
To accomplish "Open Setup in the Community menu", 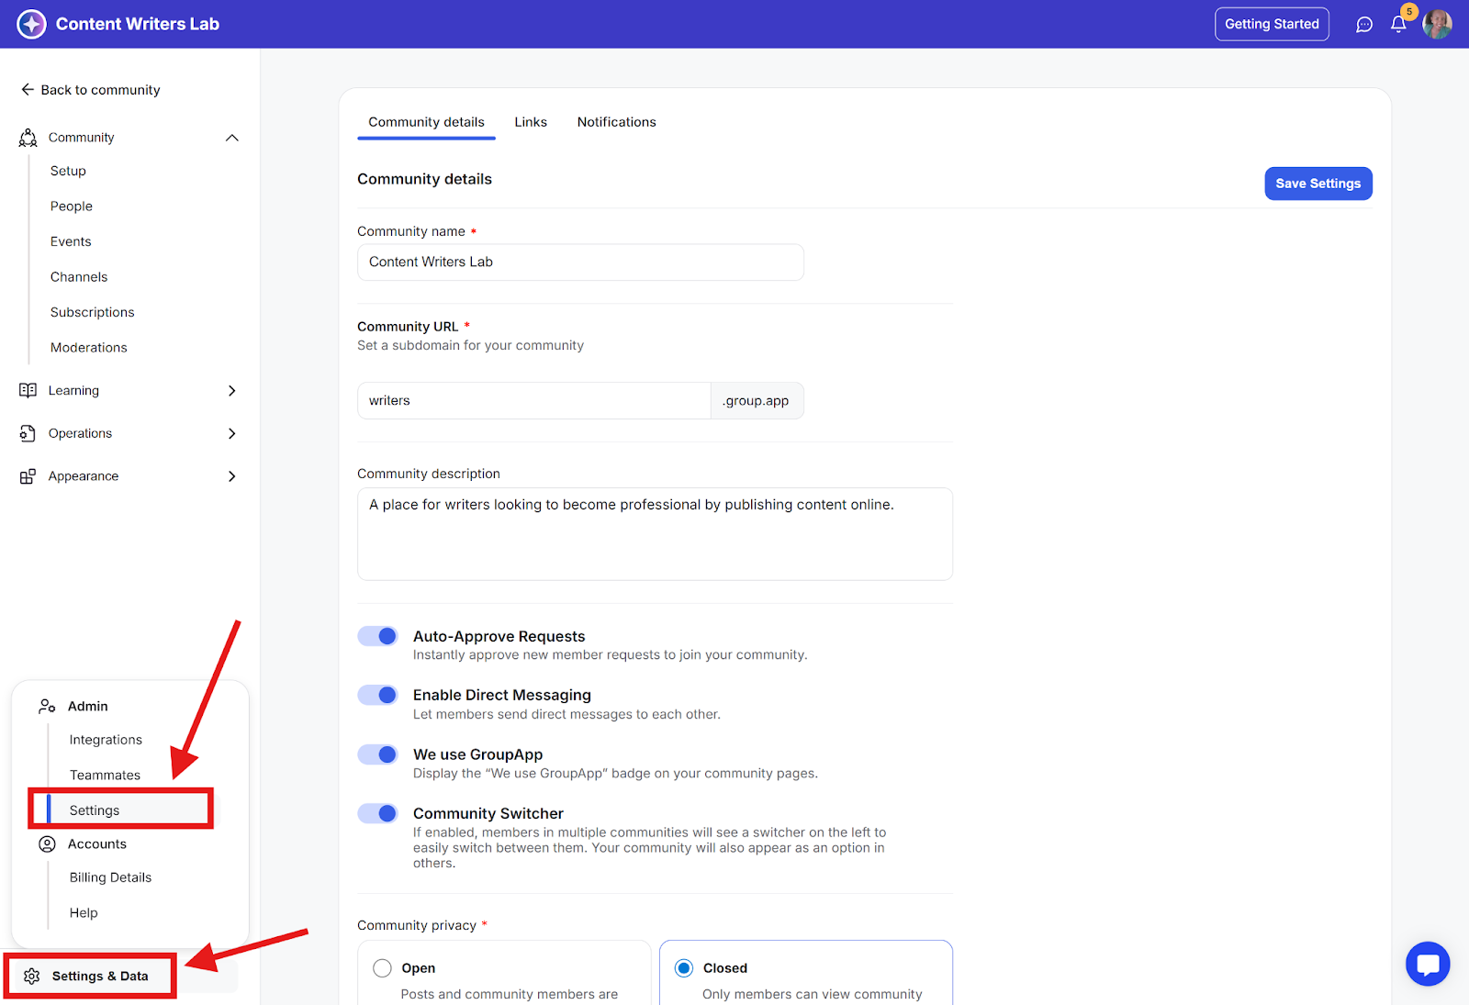I will click(68, 172).
